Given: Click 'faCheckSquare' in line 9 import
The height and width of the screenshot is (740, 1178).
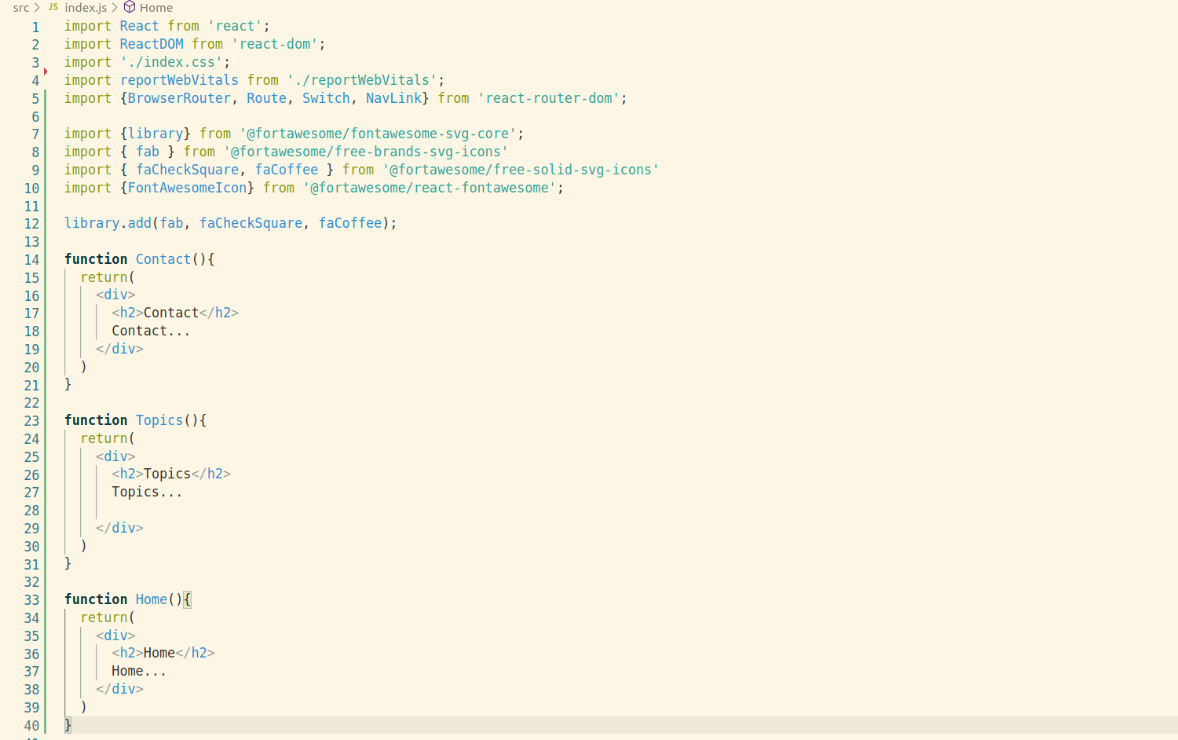Looking at the screenshot, I should click(188, 170).
